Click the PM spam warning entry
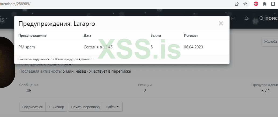The image size is (278, 117). click(27, 47)
